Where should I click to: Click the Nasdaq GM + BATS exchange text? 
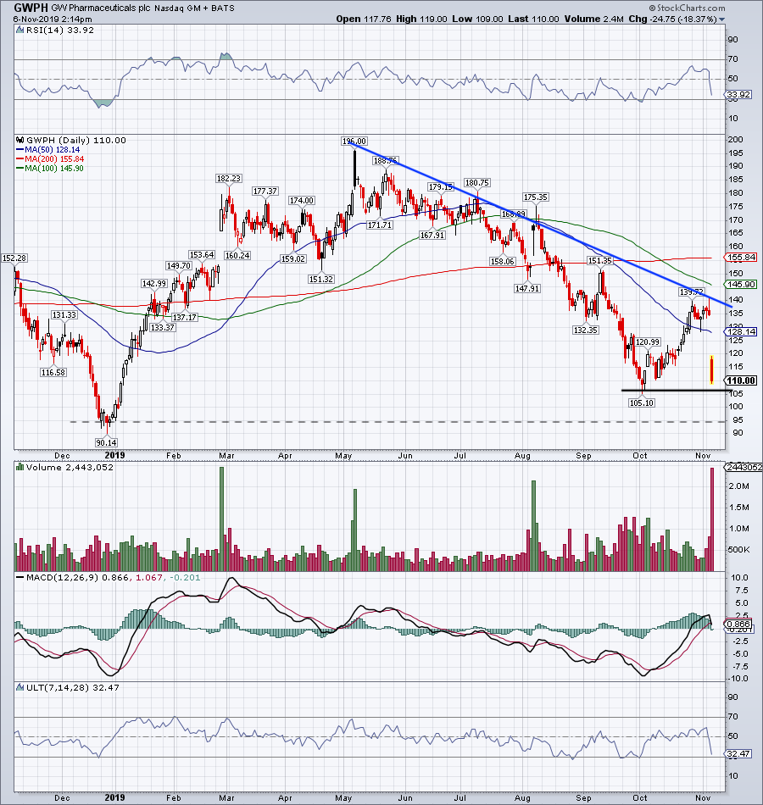194,8
